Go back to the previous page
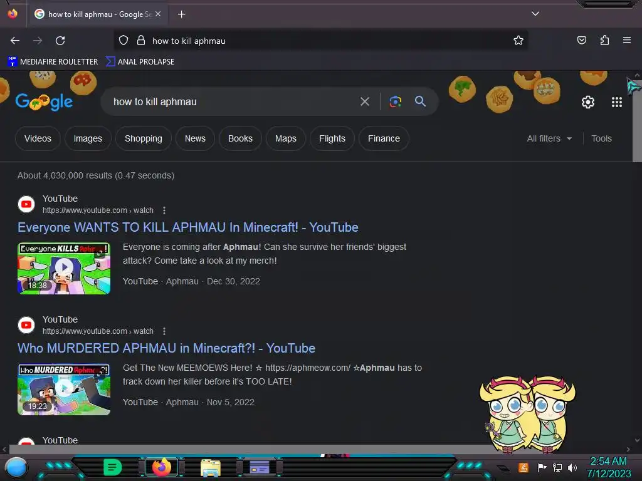The height and width of the screenshot is (481, 642). [15, 41]
